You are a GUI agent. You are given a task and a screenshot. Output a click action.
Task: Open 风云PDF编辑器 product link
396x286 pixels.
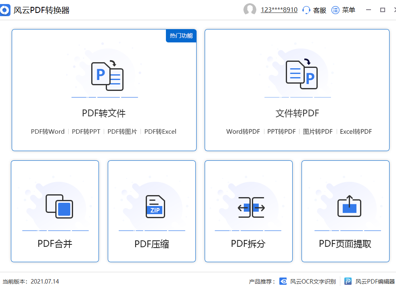375,282
